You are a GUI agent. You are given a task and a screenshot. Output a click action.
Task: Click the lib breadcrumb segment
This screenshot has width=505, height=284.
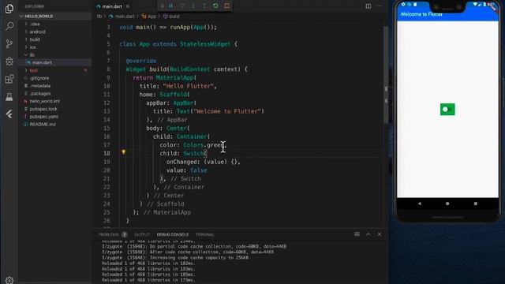coord(99,17)
